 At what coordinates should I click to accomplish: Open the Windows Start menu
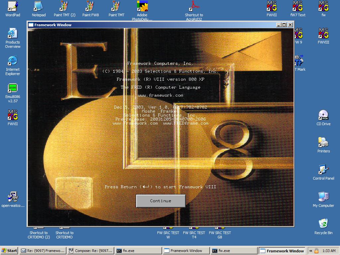coord(9,251)
